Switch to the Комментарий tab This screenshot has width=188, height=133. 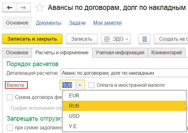[x=167, y=52]
